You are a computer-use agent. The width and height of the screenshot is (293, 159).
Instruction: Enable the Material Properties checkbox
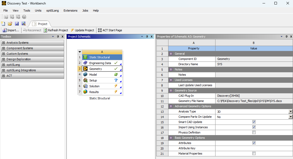click(254, 153)
